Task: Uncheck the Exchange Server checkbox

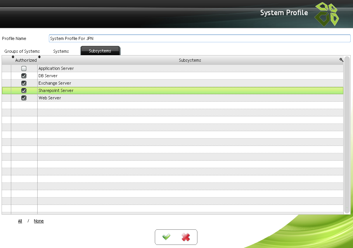Action: pyautogui.click(x=24, y=83)
